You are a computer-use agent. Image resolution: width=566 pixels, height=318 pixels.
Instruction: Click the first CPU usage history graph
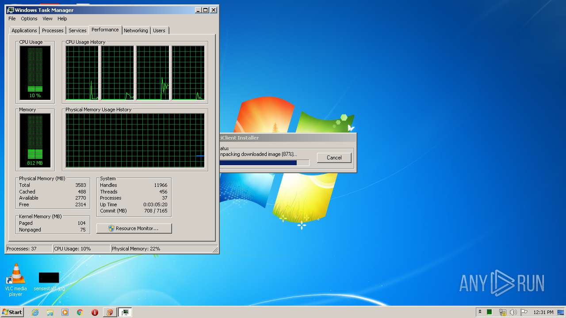click(82, 73)
